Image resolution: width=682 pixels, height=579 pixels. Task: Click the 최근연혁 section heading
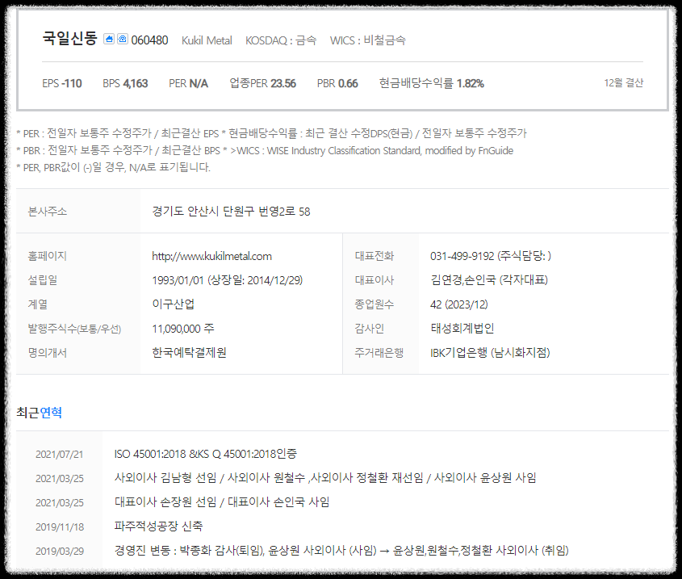(40, 413)
